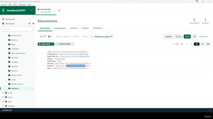Select the Documents sub-tab
The width and height of the screenshot is (213, 119).
point(45,28)
